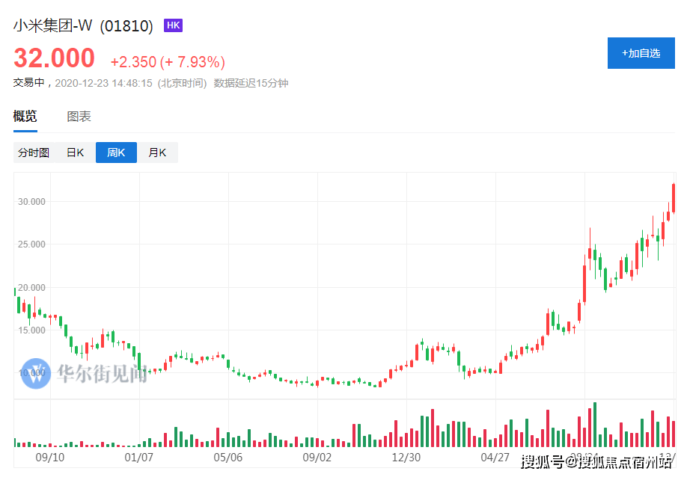Click the purple HK market badge

coord(173,25)
